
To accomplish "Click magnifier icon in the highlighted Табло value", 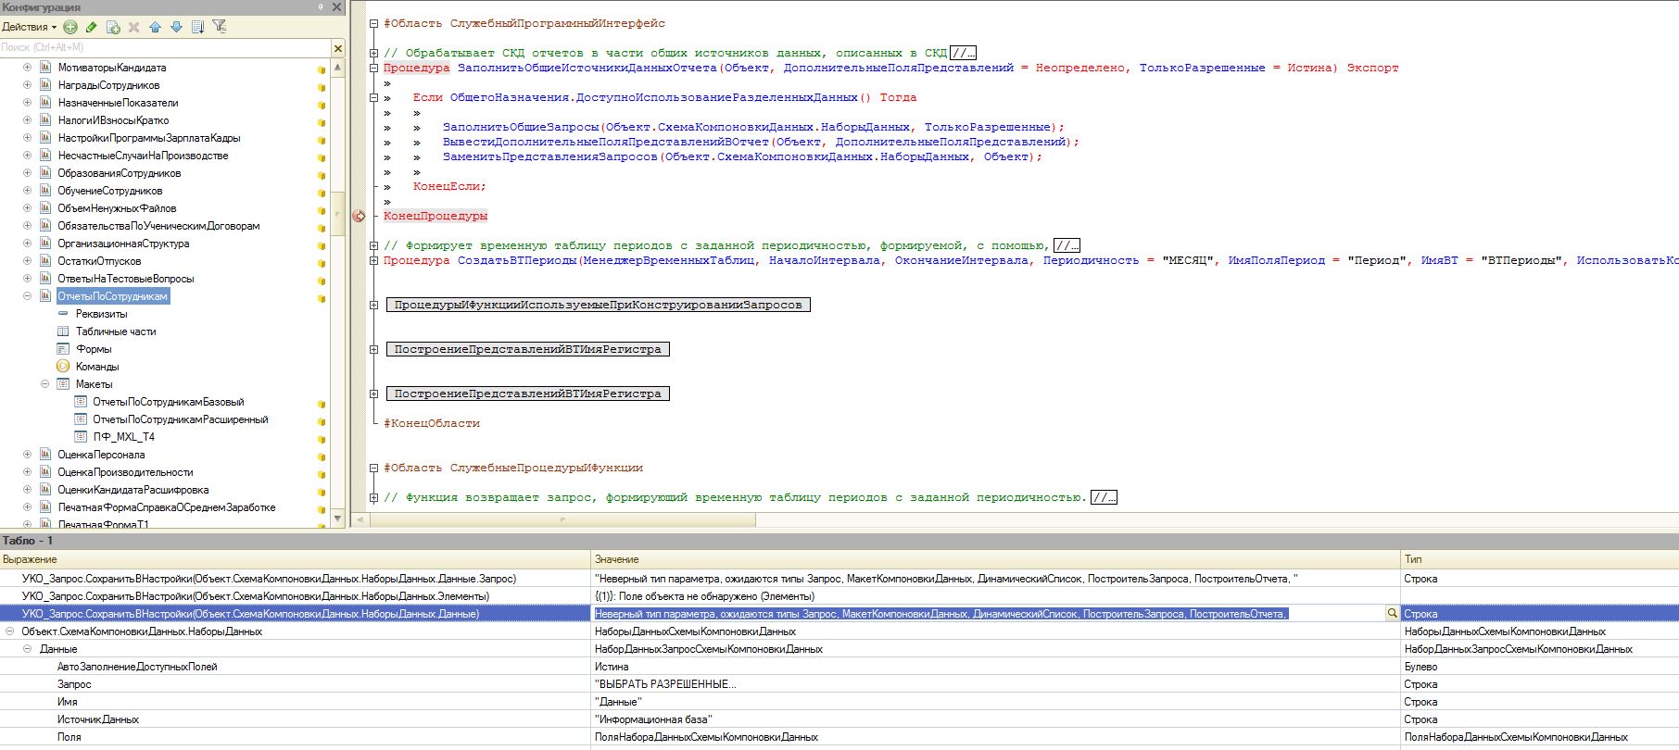I will (x=1392, y=614).
